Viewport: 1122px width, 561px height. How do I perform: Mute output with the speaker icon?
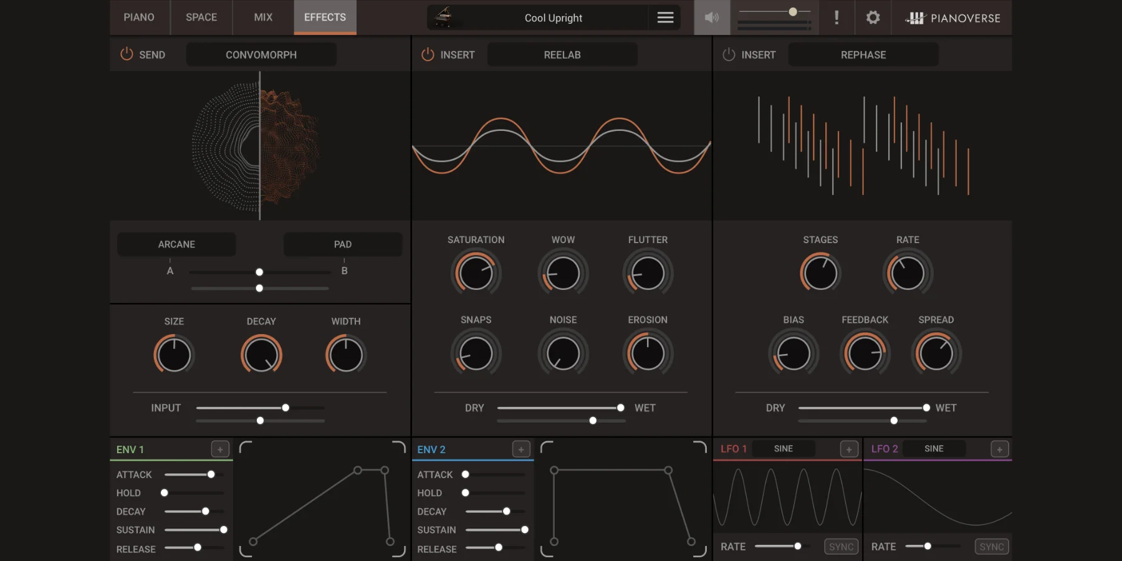coord(711,17)
